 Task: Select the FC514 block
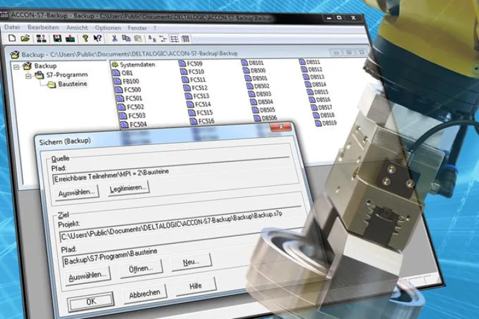coord(199,104)
